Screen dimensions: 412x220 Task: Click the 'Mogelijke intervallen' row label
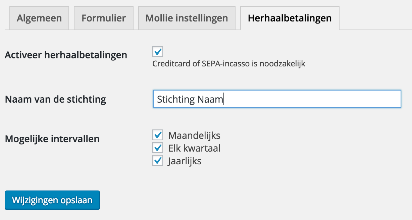pos(52,139)
